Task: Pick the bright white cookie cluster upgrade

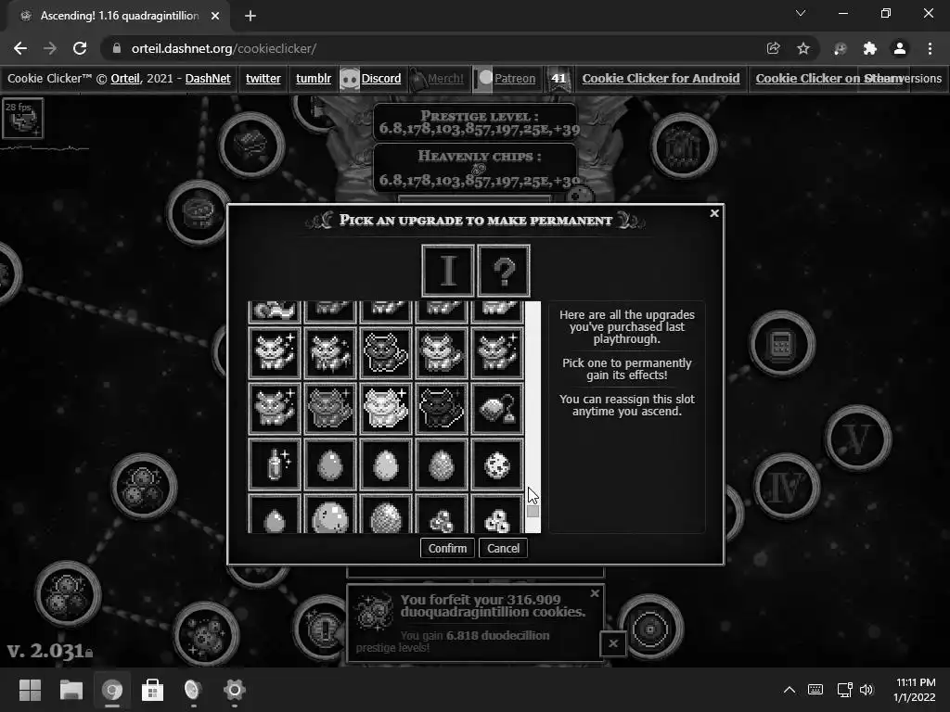Action: (497, 515)
